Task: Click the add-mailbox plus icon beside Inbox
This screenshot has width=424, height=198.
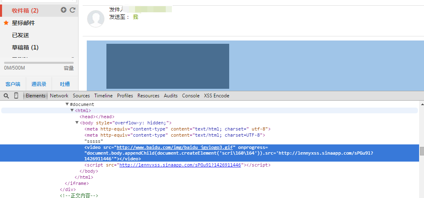Action: tap(63, 10)
